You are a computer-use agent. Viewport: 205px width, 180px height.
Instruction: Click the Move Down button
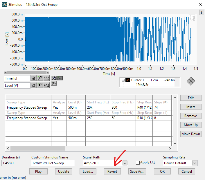point(190,134)
